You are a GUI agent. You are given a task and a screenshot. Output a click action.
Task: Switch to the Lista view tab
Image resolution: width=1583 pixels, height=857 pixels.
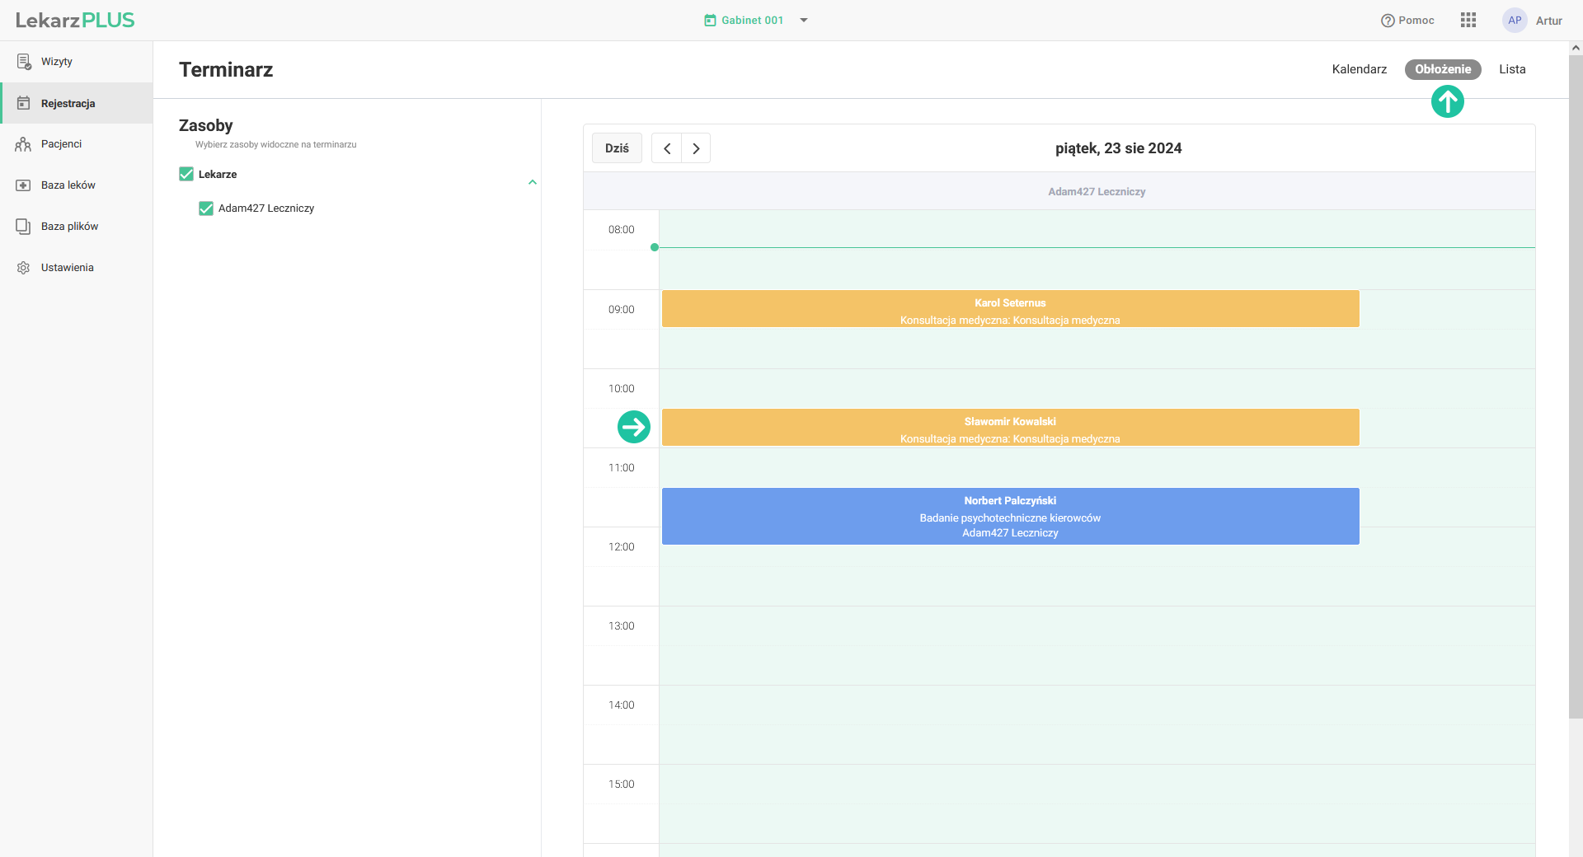1511,69
